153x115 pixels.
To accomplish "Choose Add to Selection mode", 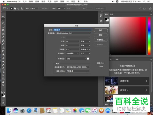I will [15, 9].
